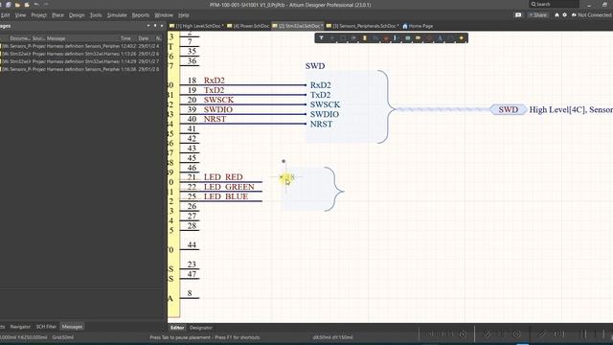Click the home icon at top right
This screenshot has height=345, width=613.
tap(556, 15)
